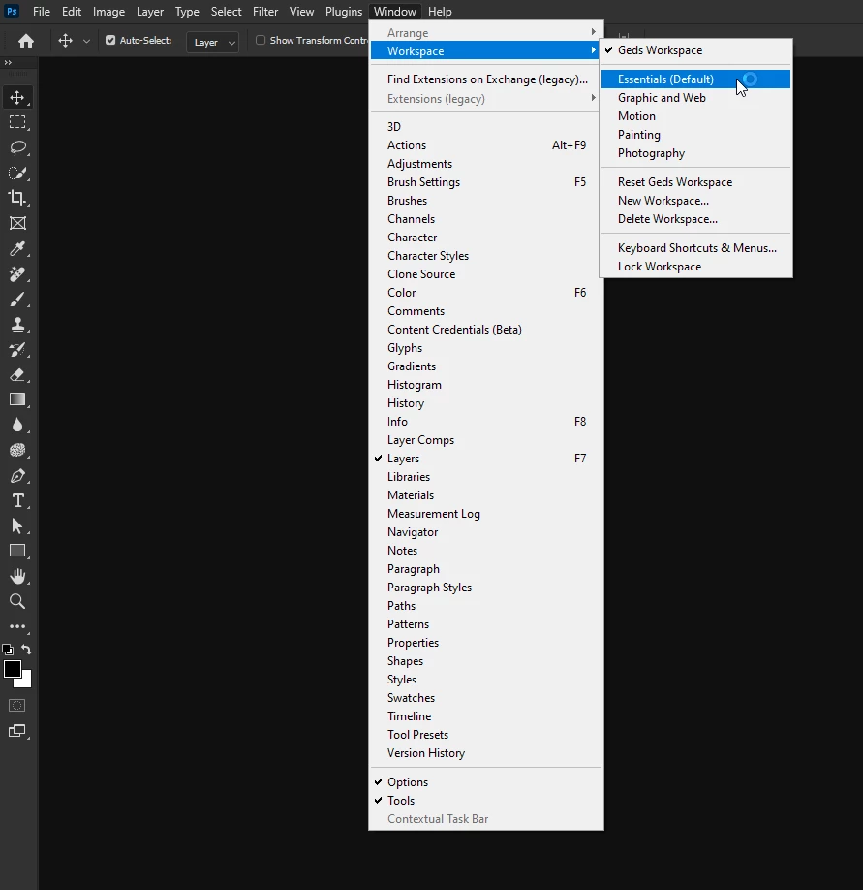Toggle the Auto-Select checkbox
863x890 pixels.
[x=110, y=41]
